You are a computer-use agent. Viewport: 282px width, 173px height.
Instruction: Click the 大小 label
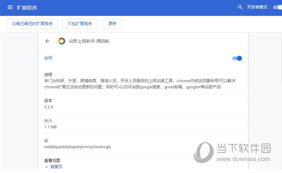[x=48, y=121]
